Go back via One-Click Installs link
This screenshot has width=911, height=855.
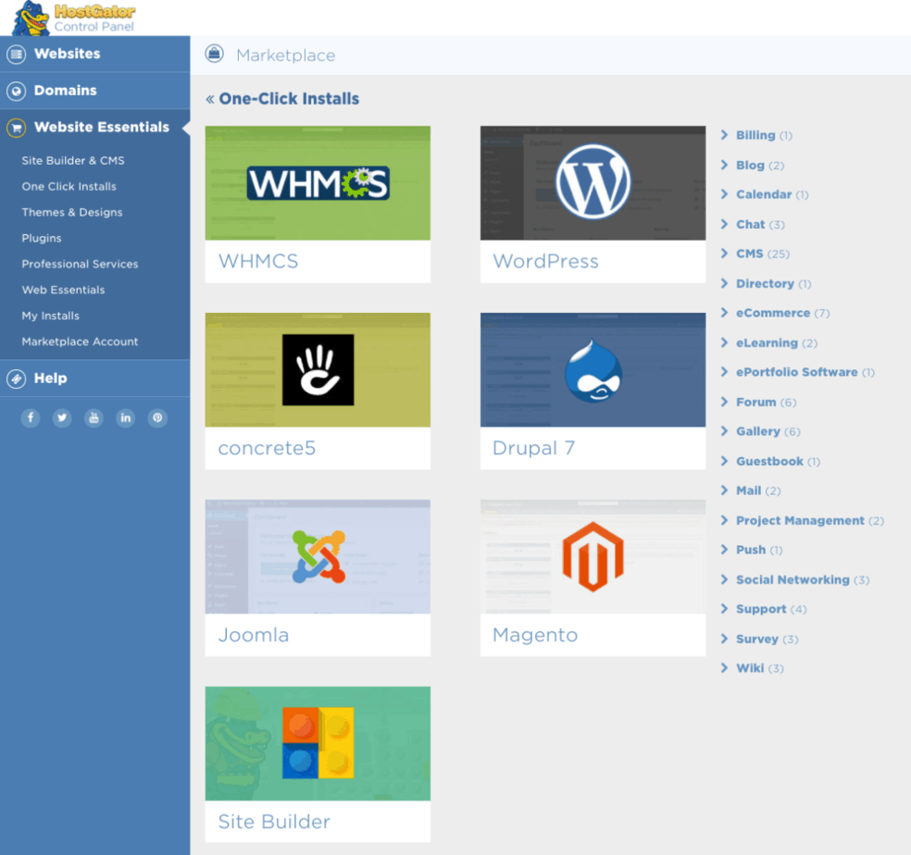(x=282, y=99)
